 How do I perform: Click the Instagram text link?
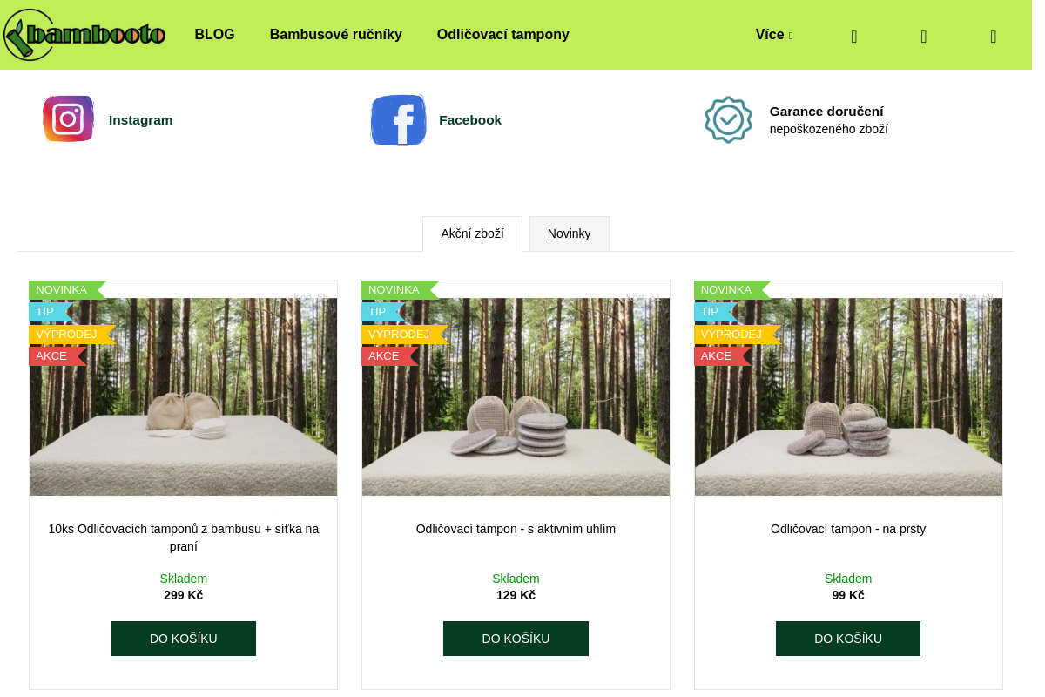click(141, 120)
